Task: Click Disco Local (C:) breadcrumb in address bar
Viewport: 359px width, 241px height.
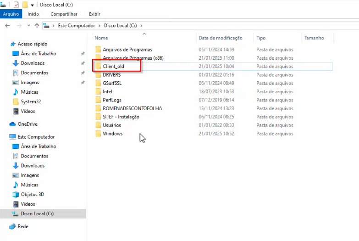Action: [x=121, y=25]
